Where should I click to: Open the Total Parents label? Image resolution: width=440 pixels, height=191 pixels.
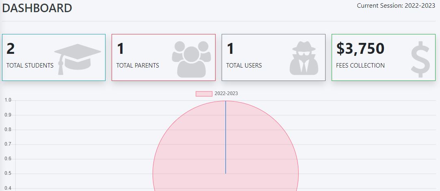[x=138, y=66]
